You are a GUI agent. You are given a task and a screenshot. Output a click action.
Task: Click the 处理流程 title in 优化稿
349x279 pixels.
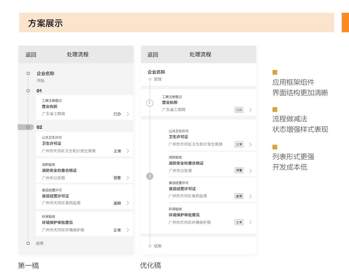click(200, 54)
